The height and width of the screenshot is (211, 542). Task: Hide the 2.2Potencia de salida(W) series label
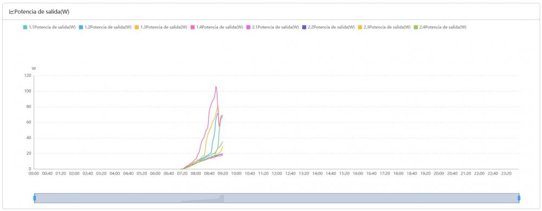click(331, 27)
